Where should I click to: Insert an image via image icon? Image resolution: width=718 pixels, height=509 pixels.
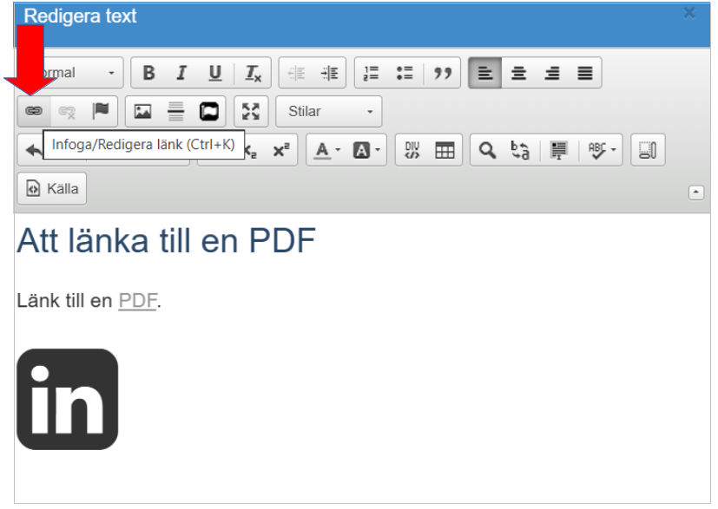[x=143, y=111]
